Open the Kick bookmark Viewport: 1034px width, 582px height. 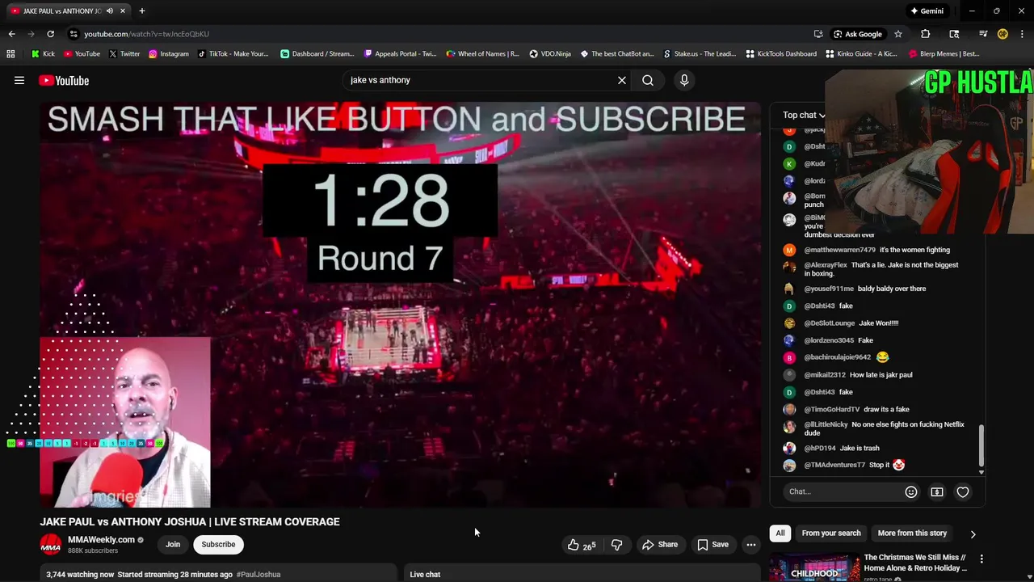click(43, 54)
